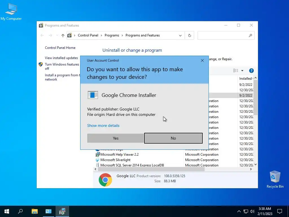Open the notification center icon

click(280, 211)
